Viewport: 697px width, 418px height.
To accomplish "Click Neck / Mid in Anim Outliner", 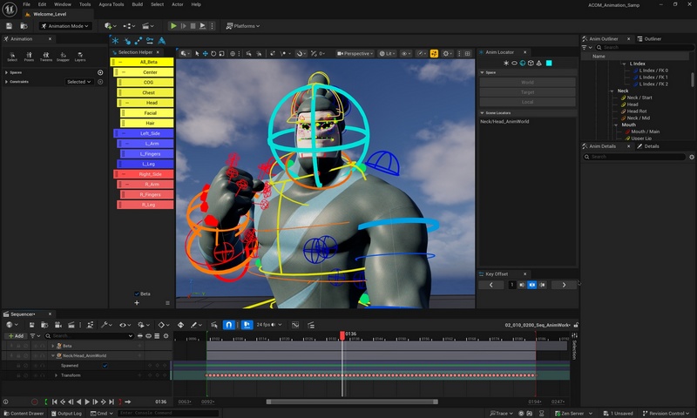I will [x=639, y=118].
